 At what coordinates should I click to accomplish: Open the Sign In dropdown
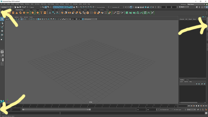coord(184,7)
